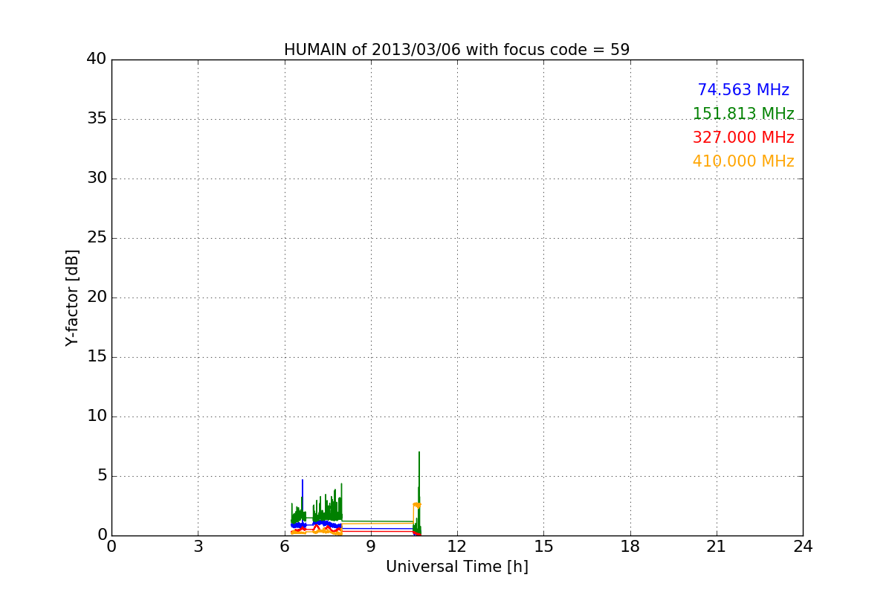Select the blue 74.563 MHz legend label
The height and width of the screenshot is (595, 892).
click(743, 90)
